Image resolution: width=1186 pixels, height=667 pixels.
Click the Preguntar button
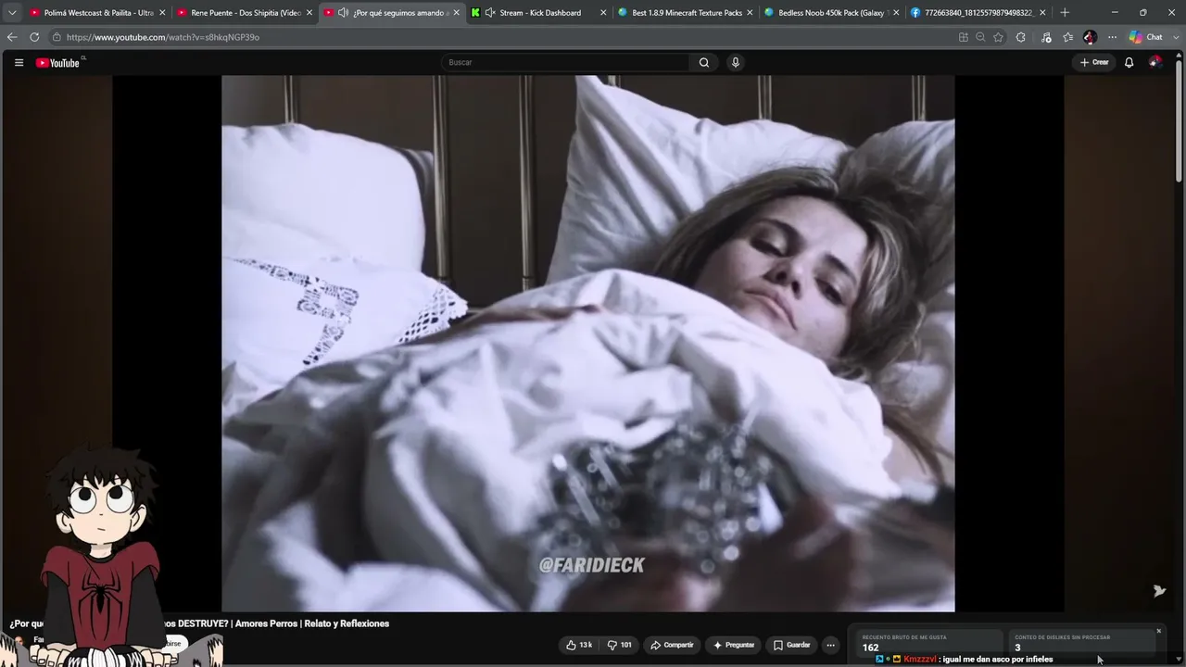[734, 645]
